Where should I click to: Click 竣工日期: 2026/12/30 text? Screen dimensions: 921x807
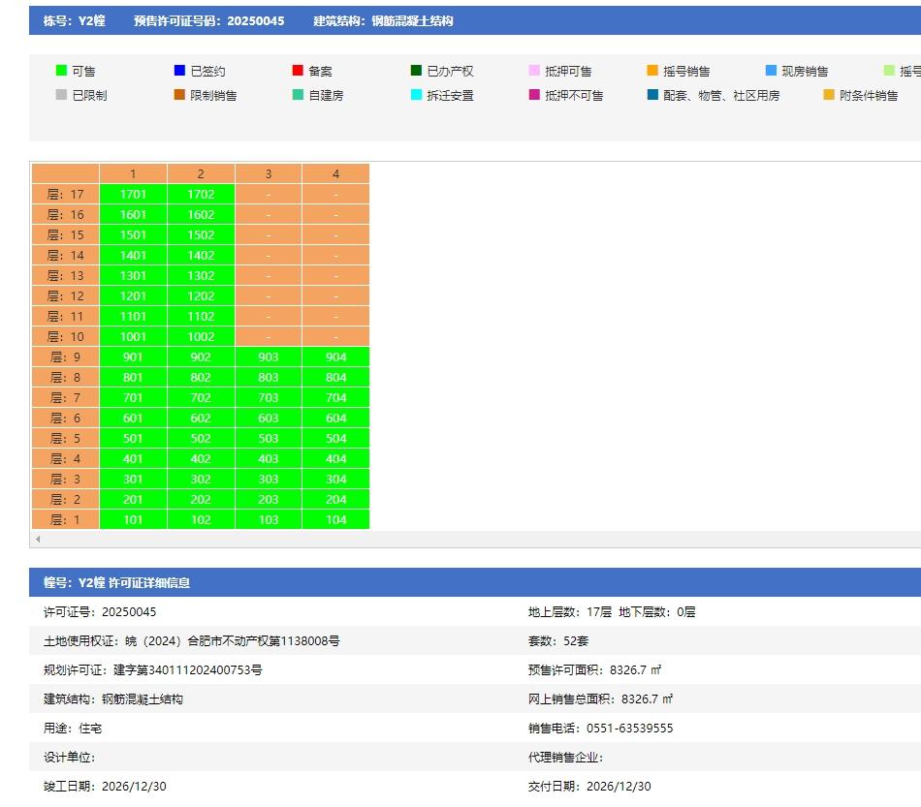point(105,787)
